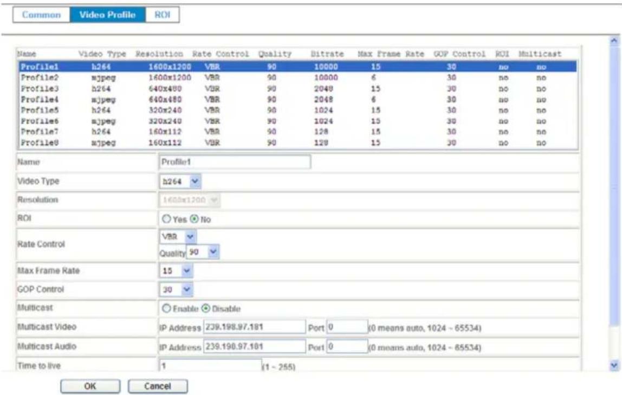Click the Bitrate column header

[327, 54]
